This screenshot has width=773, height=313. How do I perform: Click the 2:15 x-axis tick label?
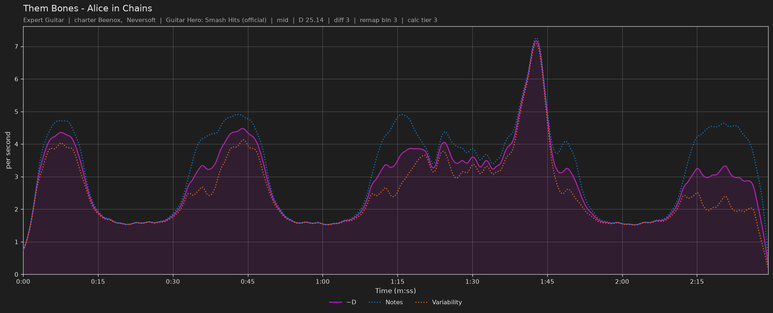click(x=697, y=281)
